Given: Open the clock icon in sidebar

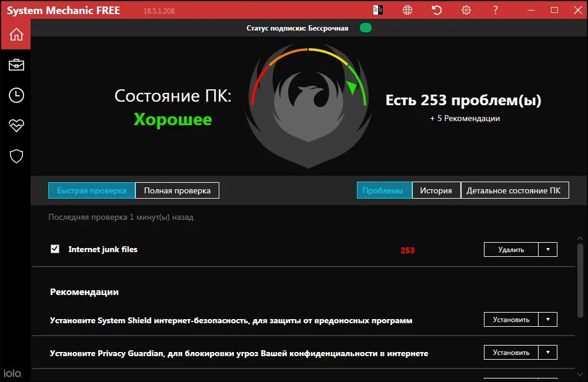Looking at the screenshot, I should click(x=16, y=95).
